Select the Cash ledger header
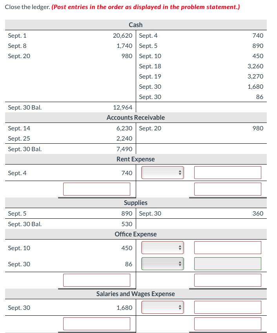The image size is (277, 333). (136, 25)
